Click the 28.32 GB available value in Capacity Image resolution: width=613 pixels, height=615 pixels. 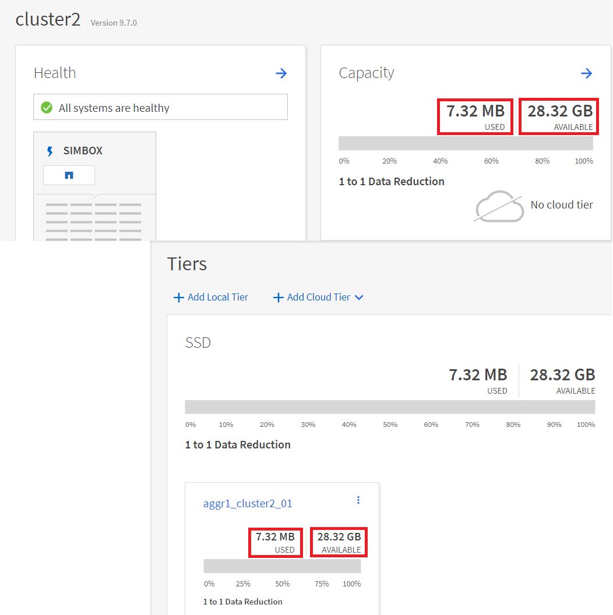coord(560,111)
